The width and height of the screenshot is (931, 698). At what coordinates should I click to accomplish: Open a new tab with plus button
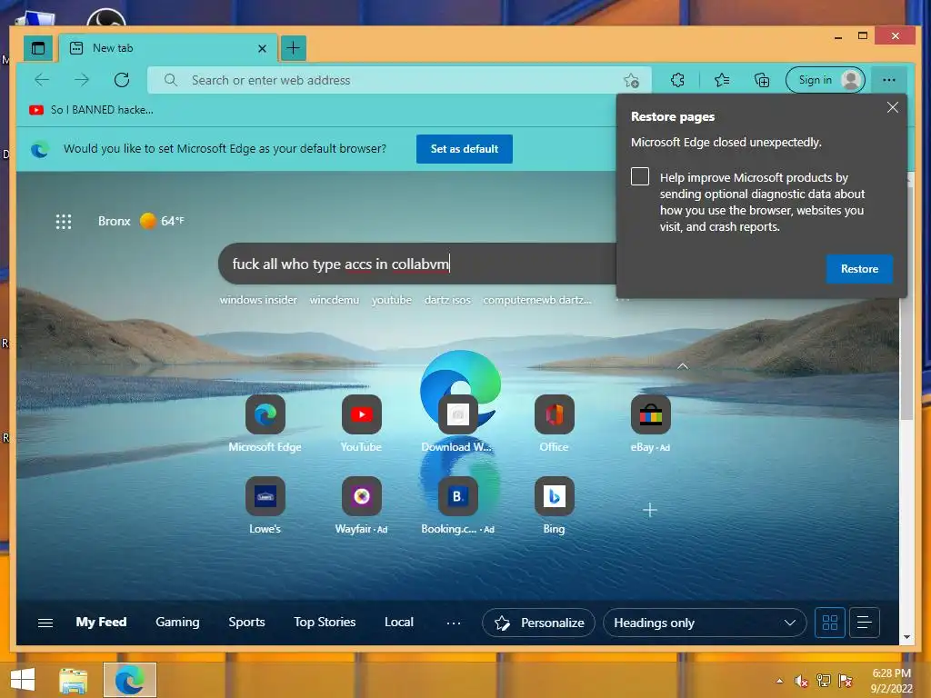point(294,48)
